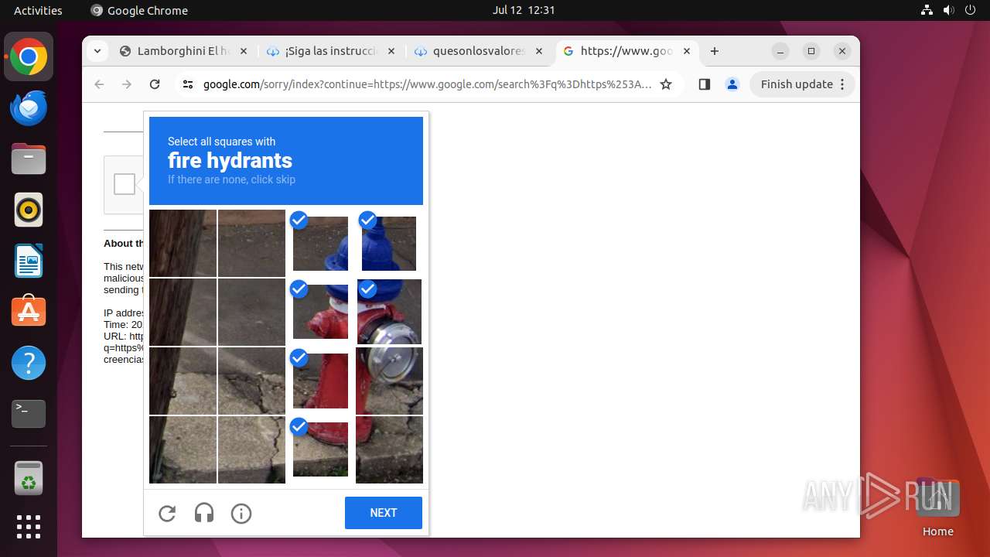
Task: Open the clock and calendar panel
Action: click(x=524, y=10)
